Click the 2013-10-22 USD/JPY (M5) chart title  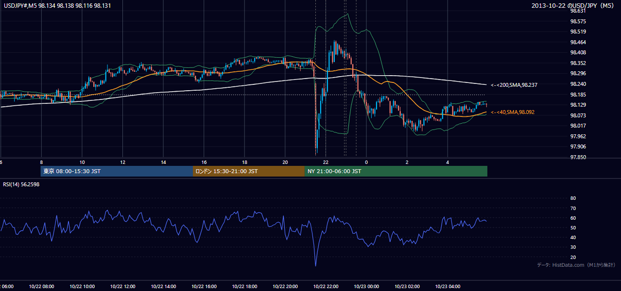pos(573,5)
